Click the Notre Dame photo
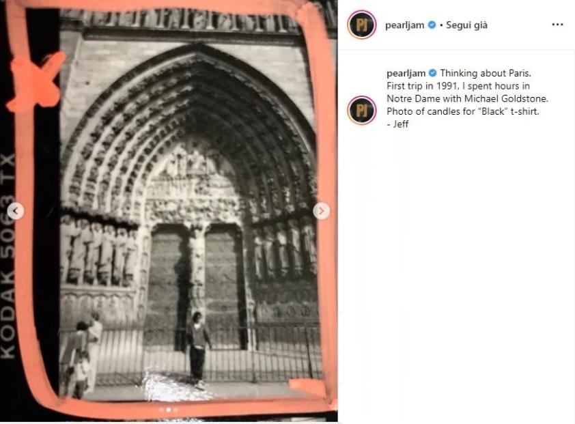This screenshot has width=575, height=424. tap(169, 211)
